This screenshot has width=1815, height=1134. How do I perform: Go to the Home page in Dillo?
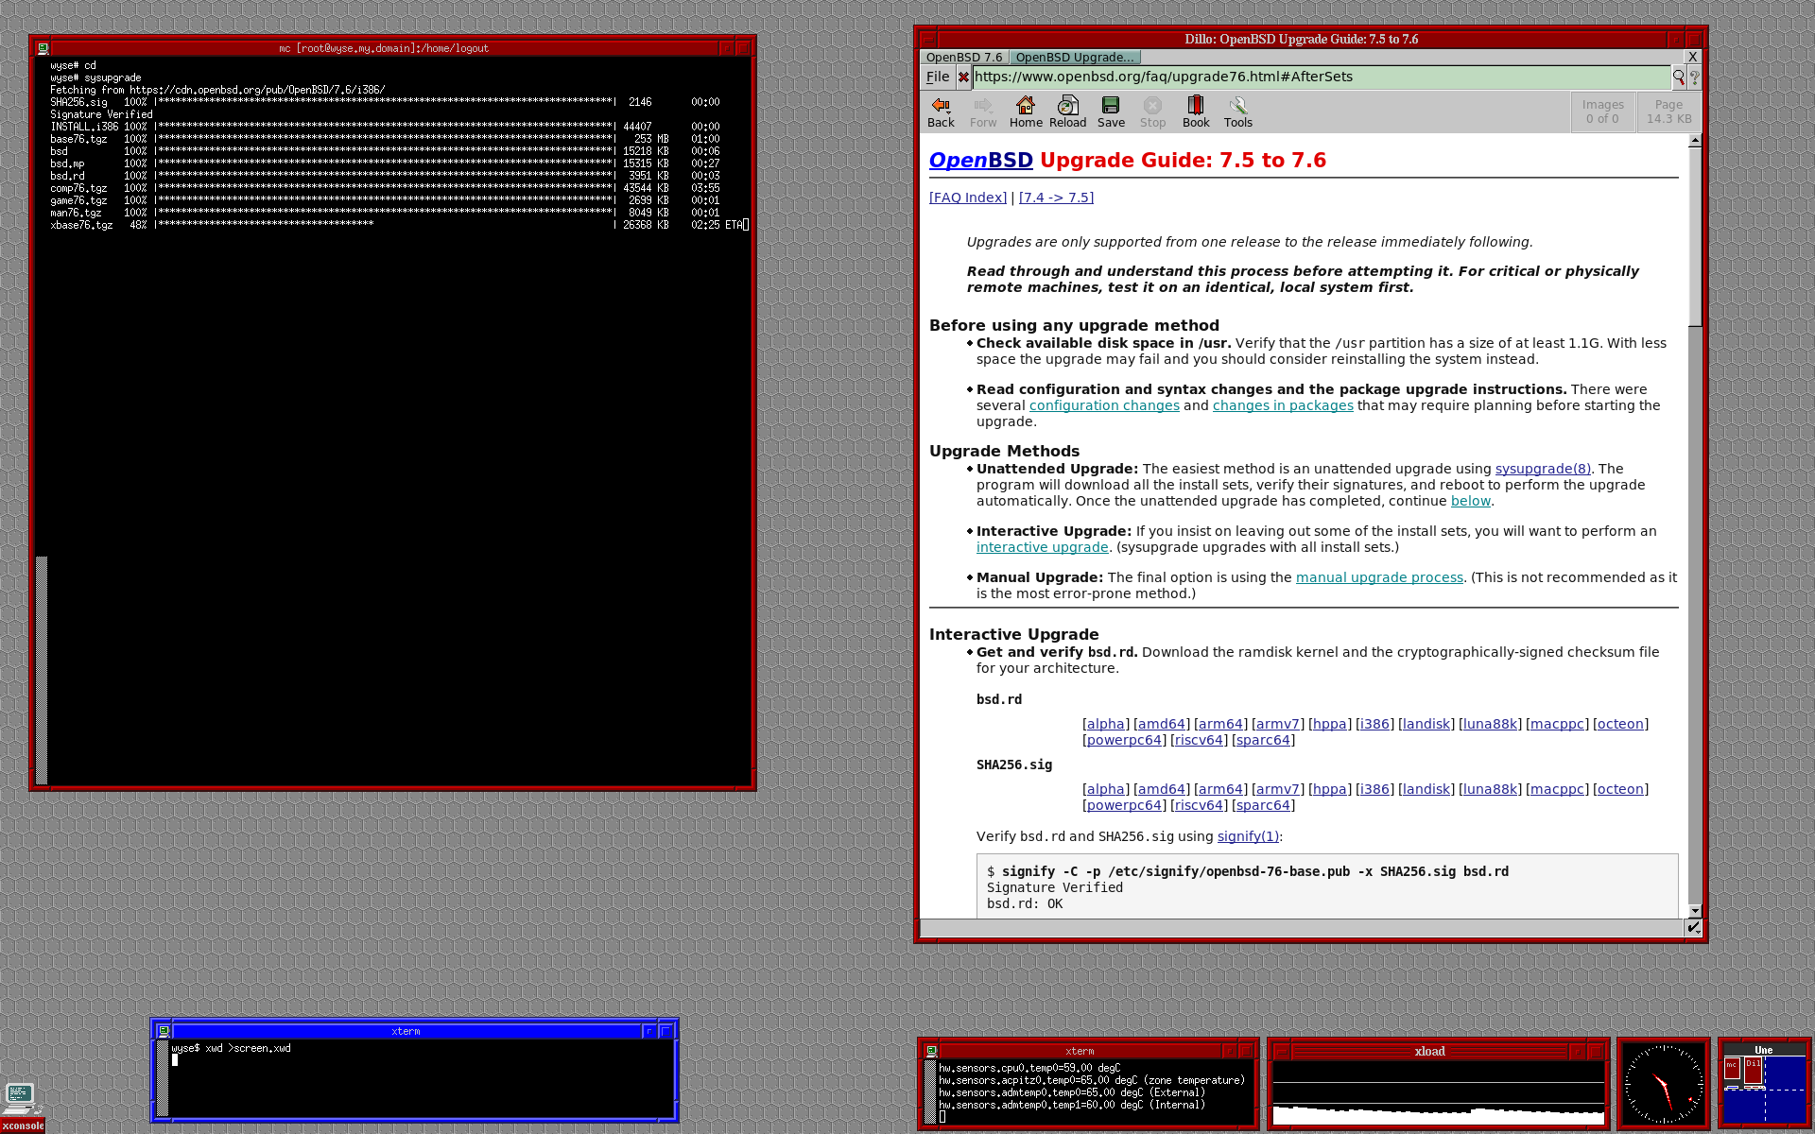pyautogui.click(x=1025, y=111)
